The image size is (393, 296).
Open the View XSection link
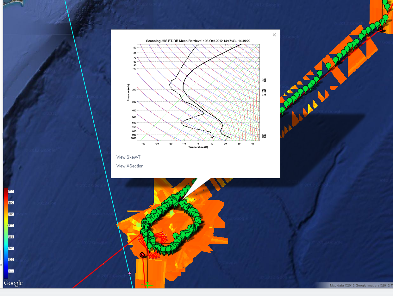click(130, 166)
